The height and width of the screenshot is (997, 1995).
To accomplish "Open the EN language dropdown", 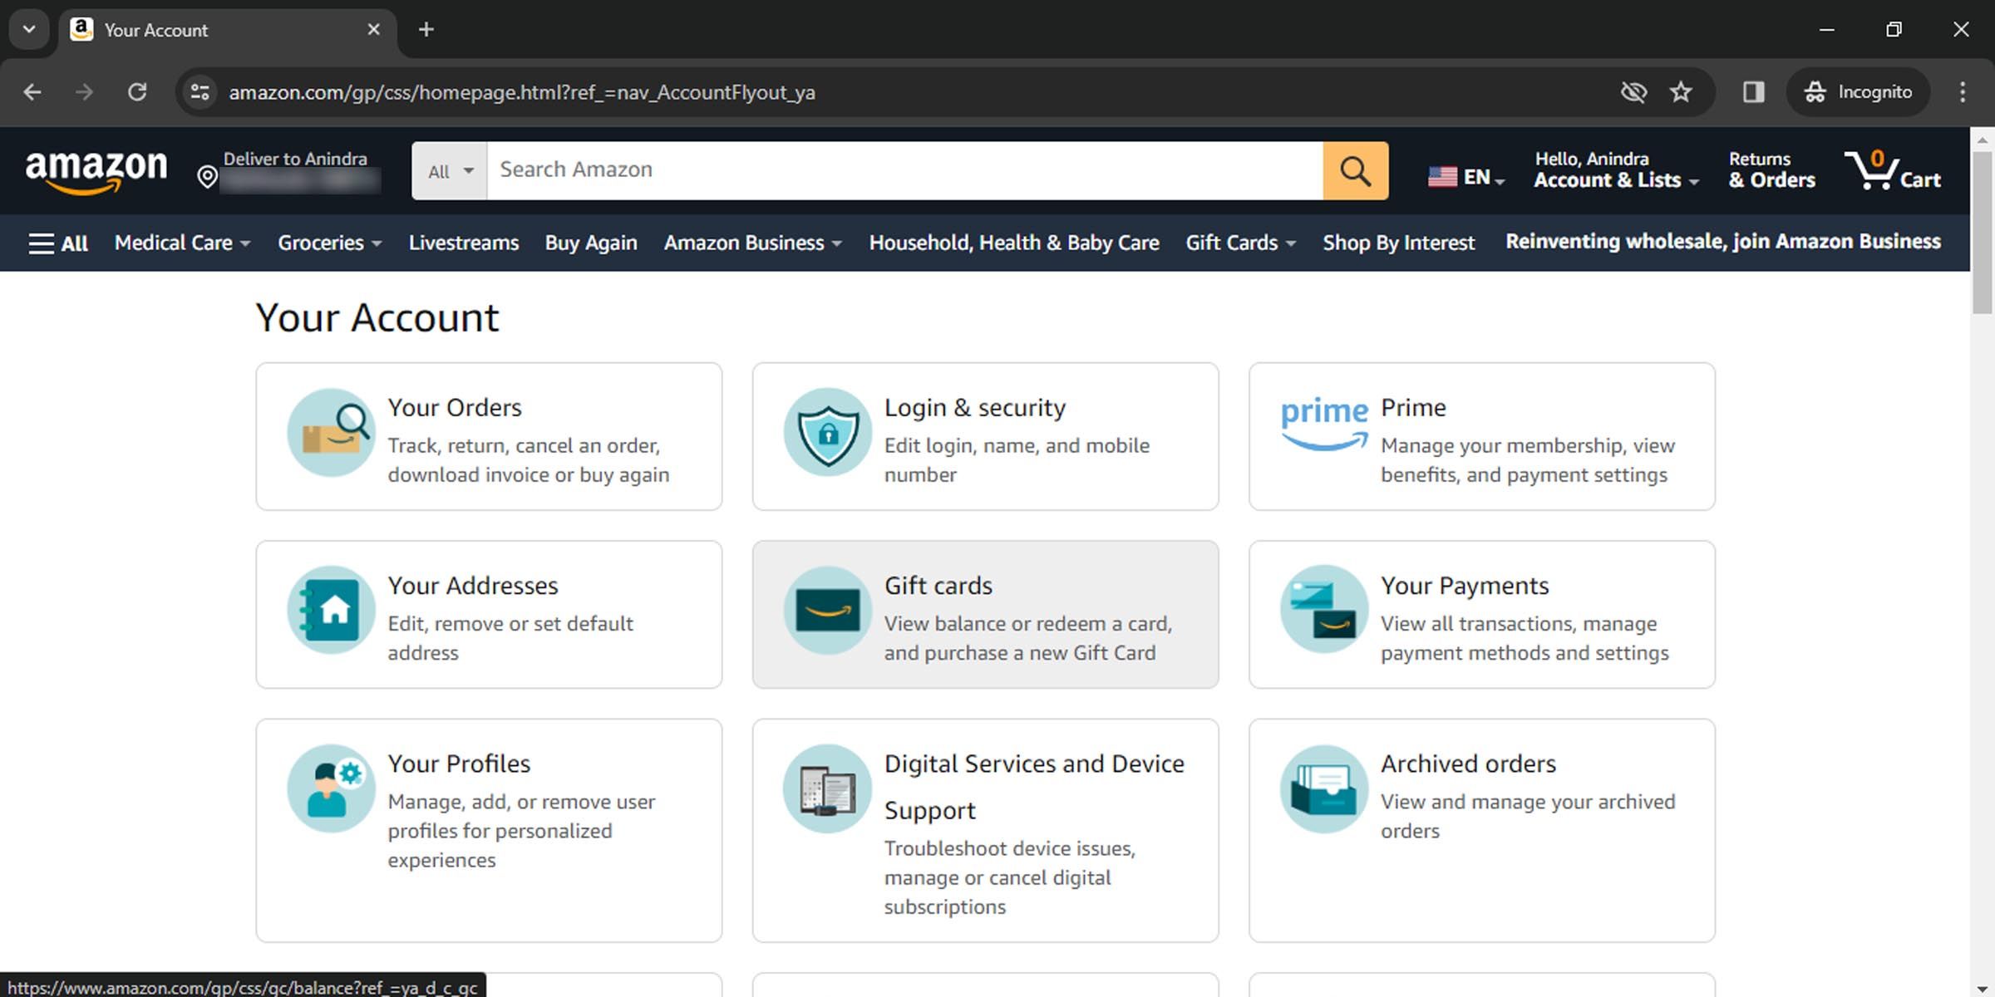I will [1466, 174].
